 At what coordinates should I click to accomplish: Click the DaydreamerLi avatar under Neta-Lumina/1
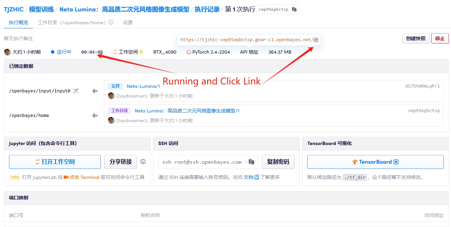(x=111, y=96)
